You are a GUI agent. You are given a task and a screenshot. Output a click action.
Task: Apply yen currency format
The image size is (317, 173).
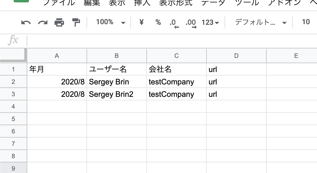tap(141, 22)
